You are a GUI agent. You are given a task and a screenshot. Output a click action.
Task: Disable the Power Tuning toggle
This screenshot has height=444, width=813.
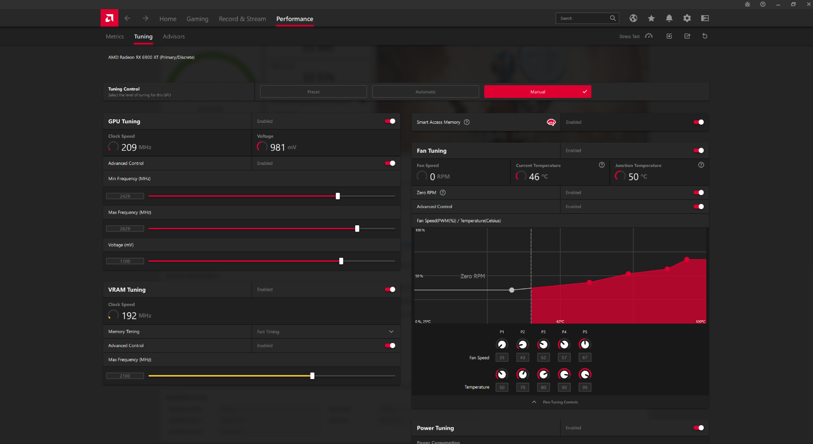tap(699, 428)
